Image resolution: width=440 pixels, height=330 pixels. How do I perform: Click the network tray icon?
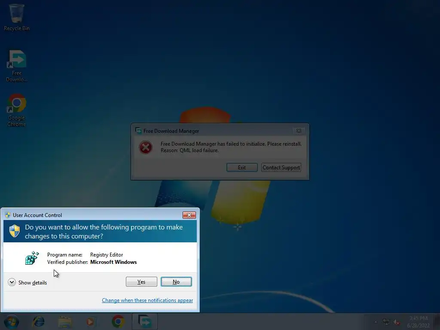click(386, 322)
